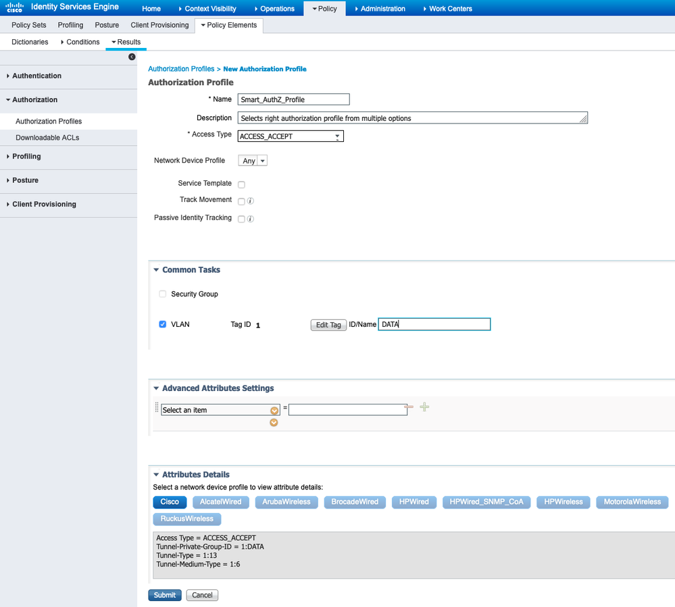The height and width of the screenshot is (607, 675).
Task: Click the attribute row drag handle
Action: pos(157,407)
